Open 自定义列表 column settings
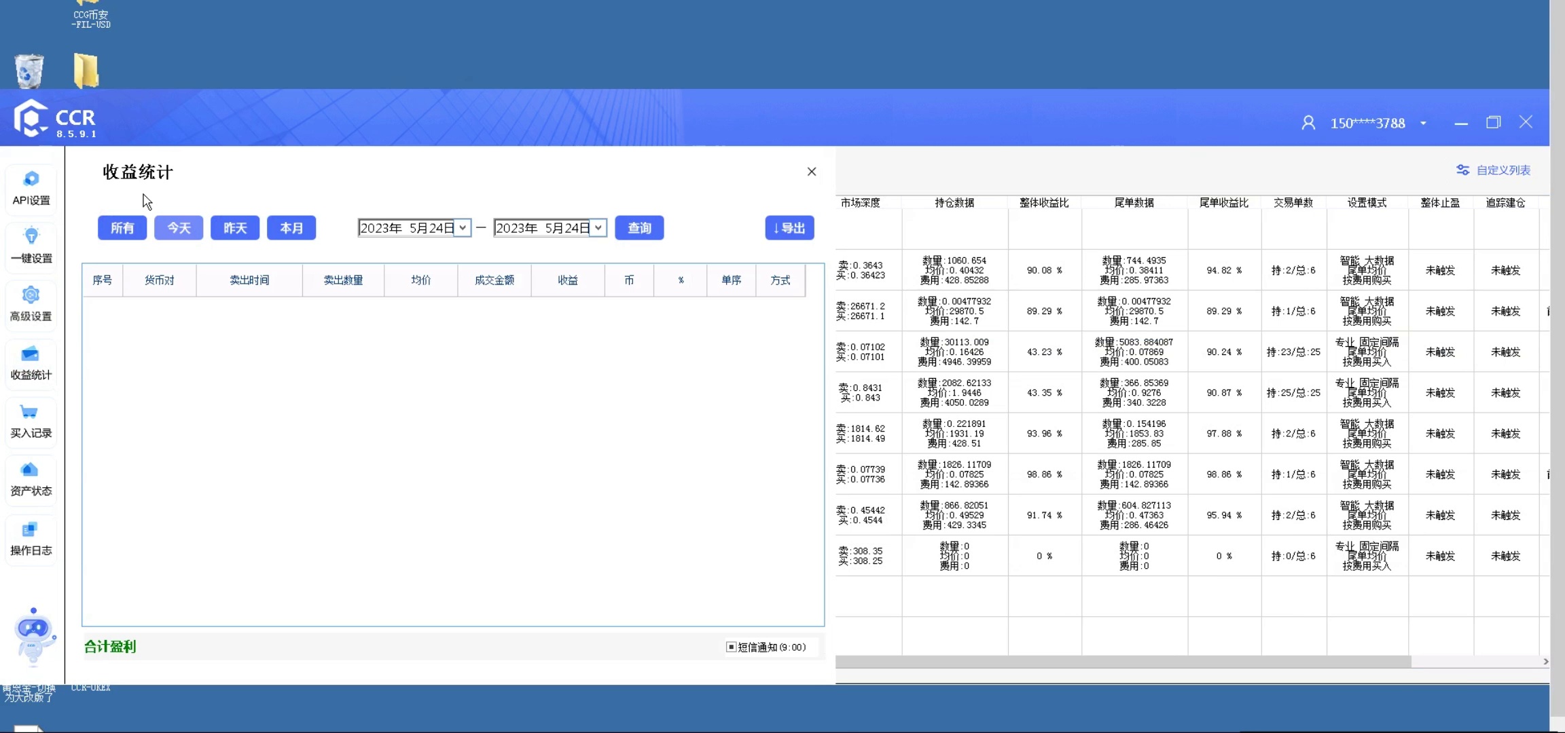Viewport: 1565px width, 733px height. tap(1494, 170)
